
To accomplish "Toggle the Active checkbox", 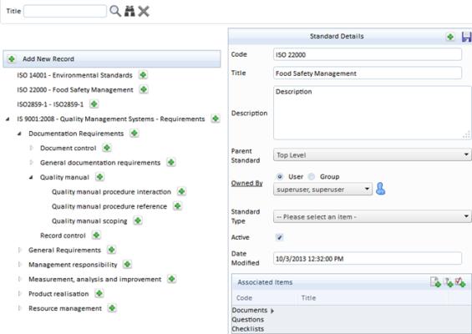I will pos(279,237).
